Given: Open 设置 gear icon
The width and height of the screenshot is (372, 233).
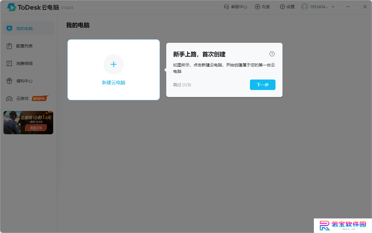Looking at the screenshot, I should (282, 7).
